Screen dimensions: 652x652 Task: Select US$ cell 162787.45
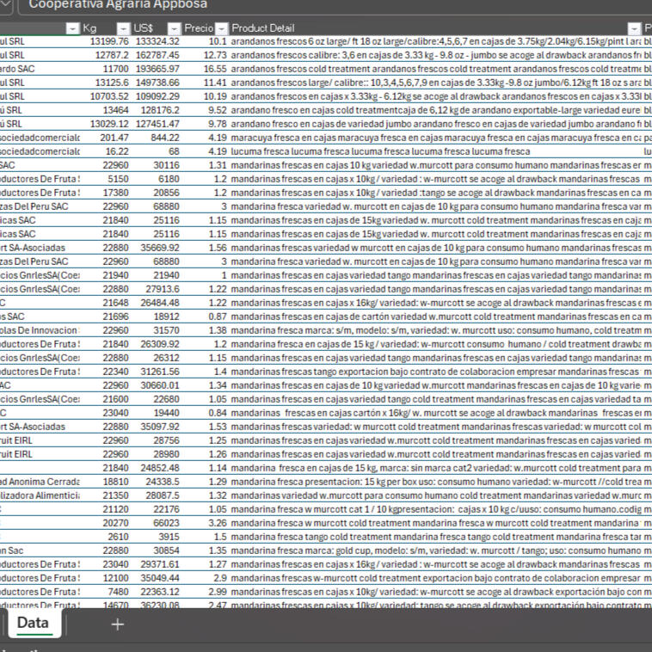click(x=156, y=55)
